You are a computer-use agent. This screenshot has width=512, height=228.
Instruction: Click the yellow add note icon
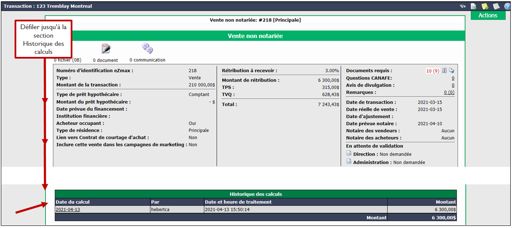click(485, 6)
